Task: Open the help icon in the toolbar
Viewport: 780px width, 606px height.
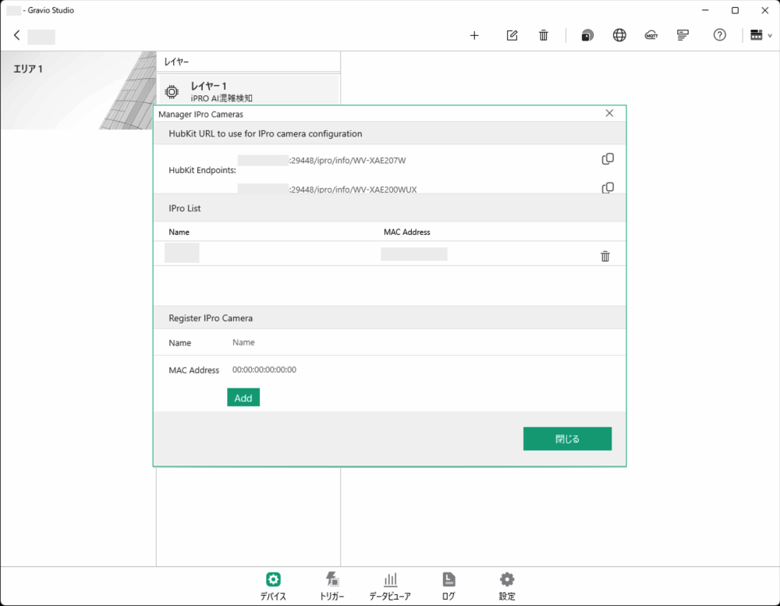Action: pos(719,35)
